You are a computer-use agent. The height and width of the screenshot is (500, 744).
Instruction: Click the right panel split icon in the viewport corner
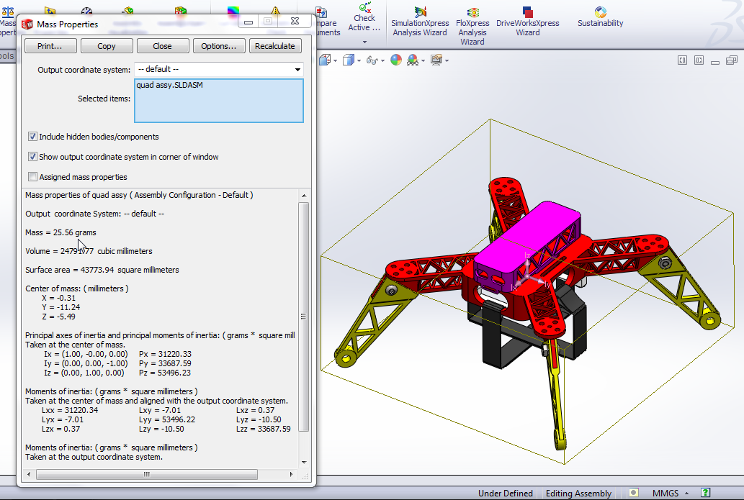pos(699,60)
